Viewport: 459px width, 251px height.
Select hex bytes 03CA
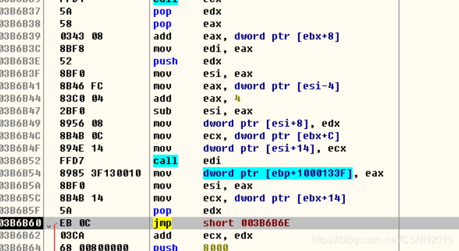[x=72, y=235]
